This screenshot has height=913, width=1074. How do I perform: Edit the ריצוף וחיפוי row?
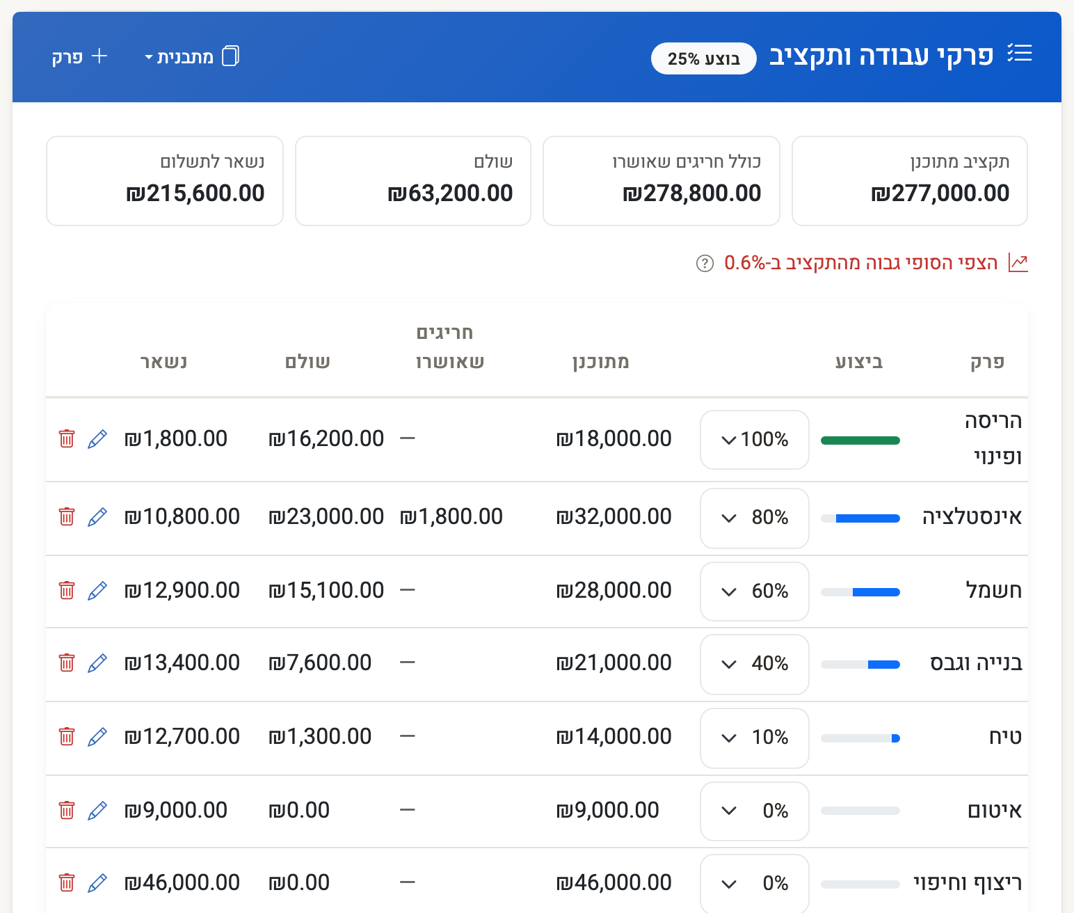click(97, 882)
